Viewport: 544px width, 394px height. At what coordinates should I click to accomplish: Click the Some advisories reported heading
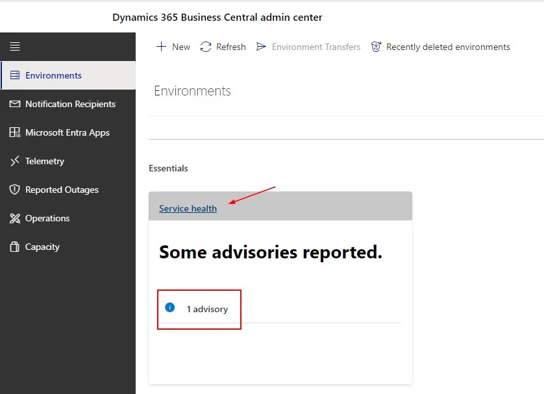pos(271,252)
